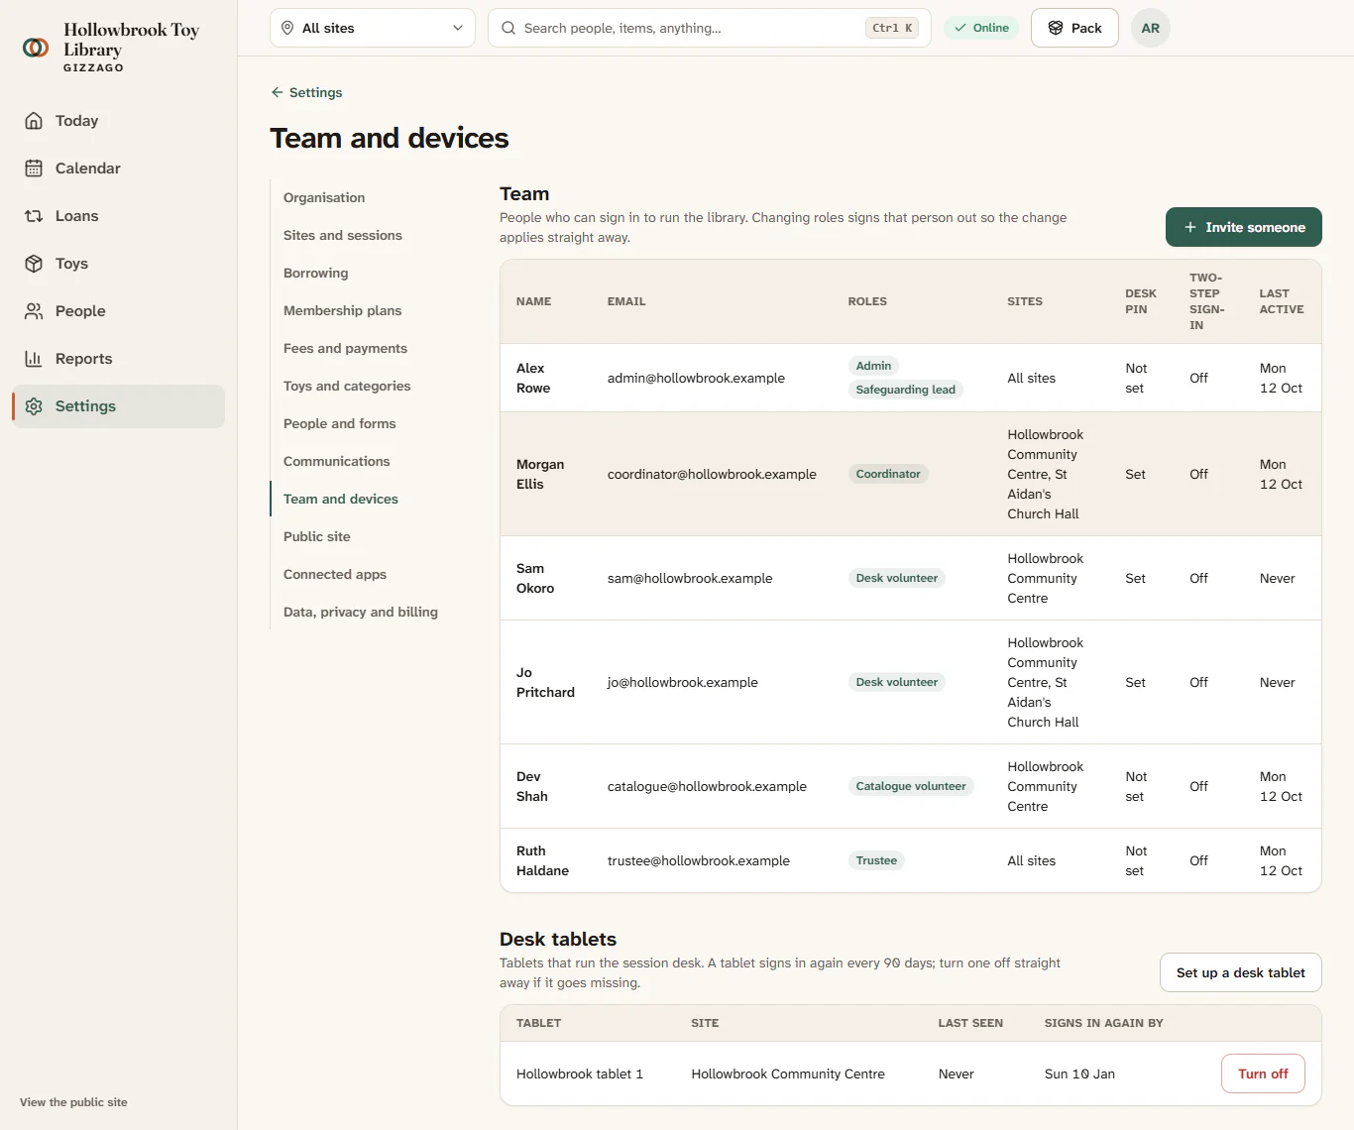Click the Settings gear icon
The width and height of the screenshot is (1354, 1130).
[x=34, y=406]
